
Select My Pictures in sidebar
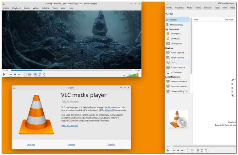(x=177, y=44)
